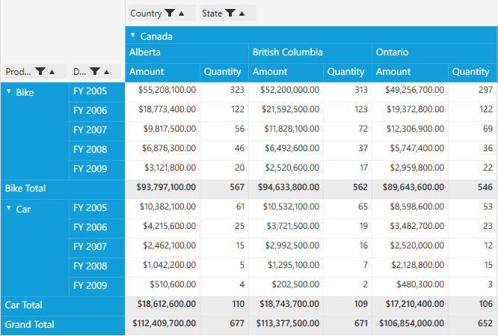Image resolution: width=498 pixels, height=336 pixels.
Task: Select Bike FY 2009 row header
Action: point(97,170)
